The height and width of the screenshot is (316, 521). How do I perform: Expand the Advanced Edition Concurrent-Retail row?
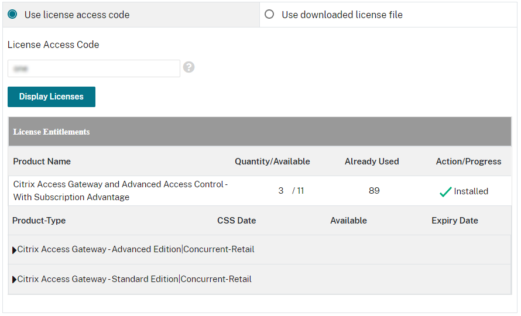coord(15,250)
